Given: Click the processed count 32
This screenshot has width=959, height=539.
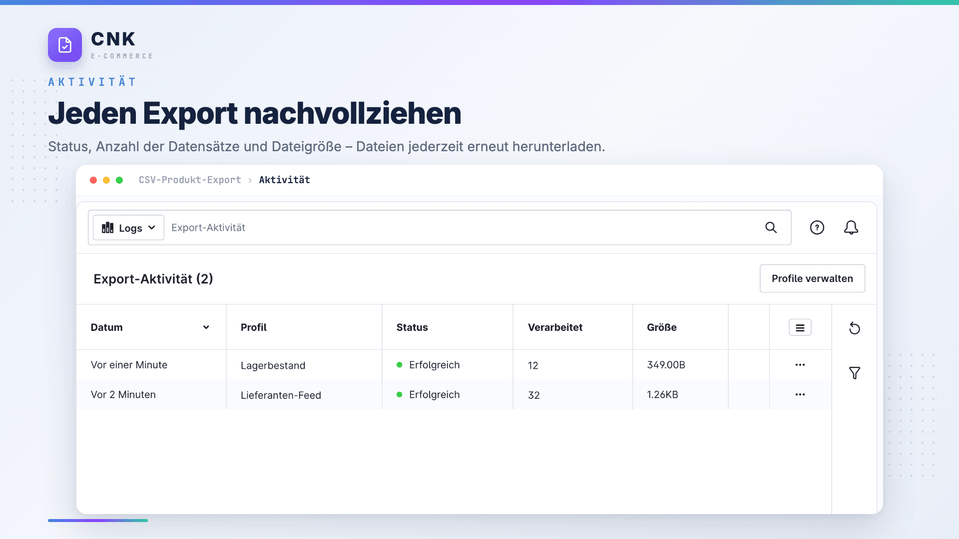Looking at the screenshot, I should 534,395.
